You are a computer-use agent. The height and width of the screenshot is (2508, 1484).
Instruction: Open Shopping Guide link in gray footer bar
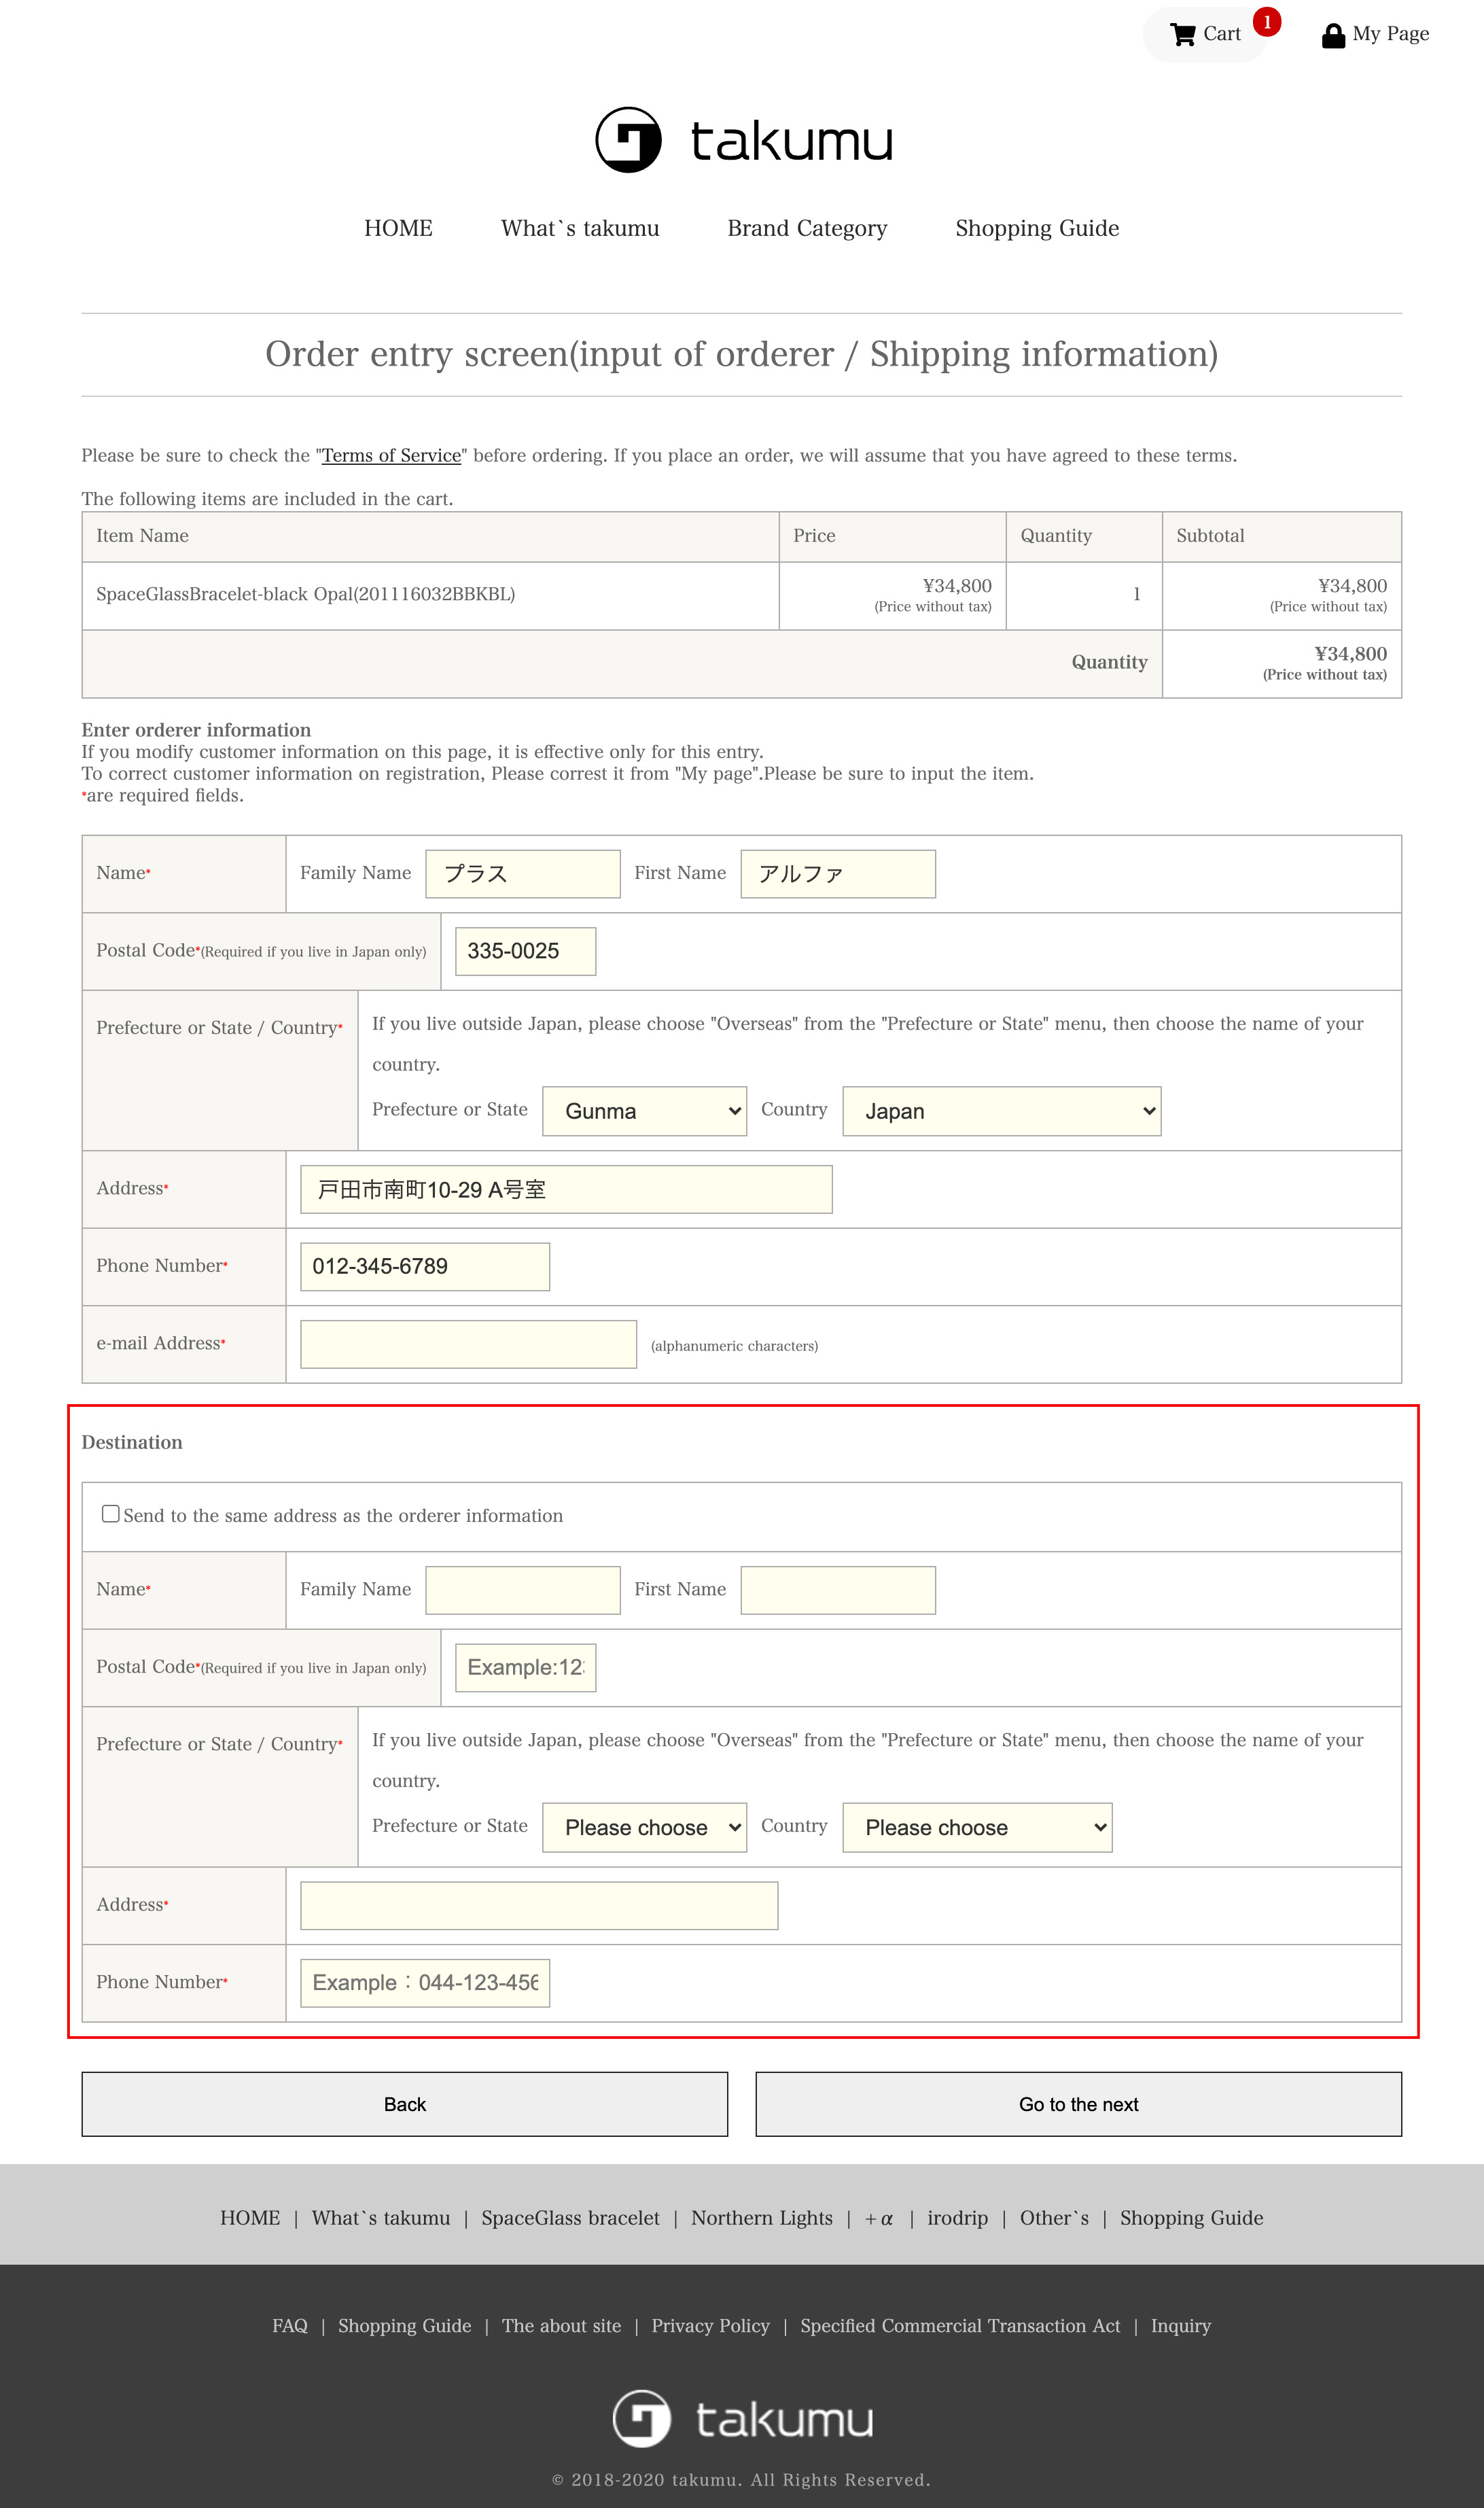1191,2217
